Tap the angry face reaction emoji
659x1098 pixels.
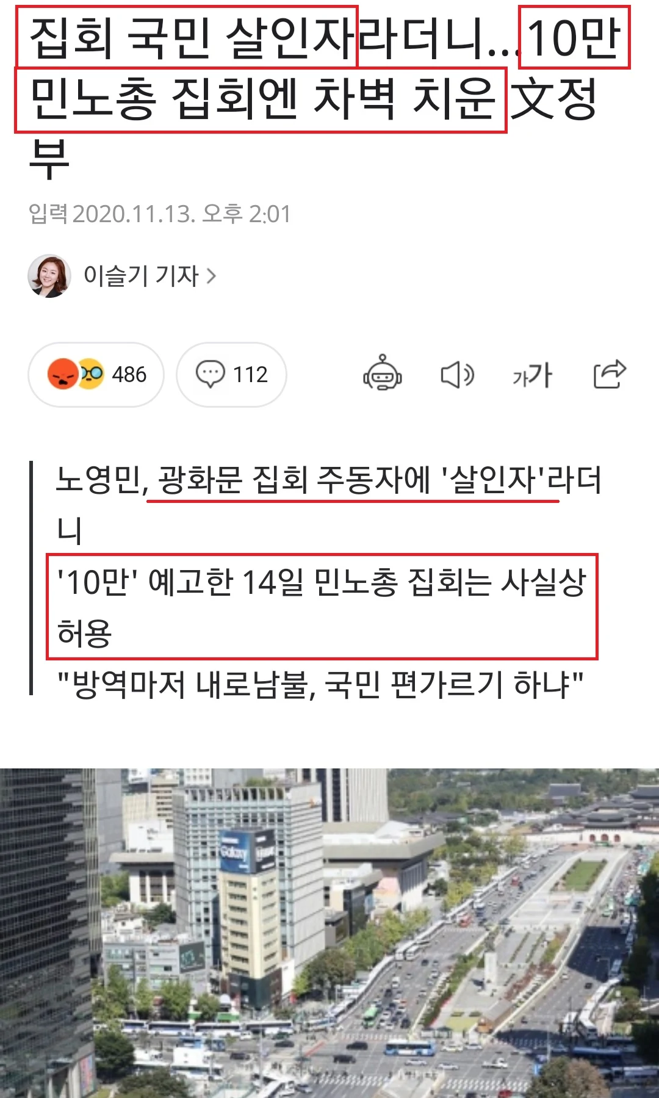pyautogui.click(x=62, y=374)
